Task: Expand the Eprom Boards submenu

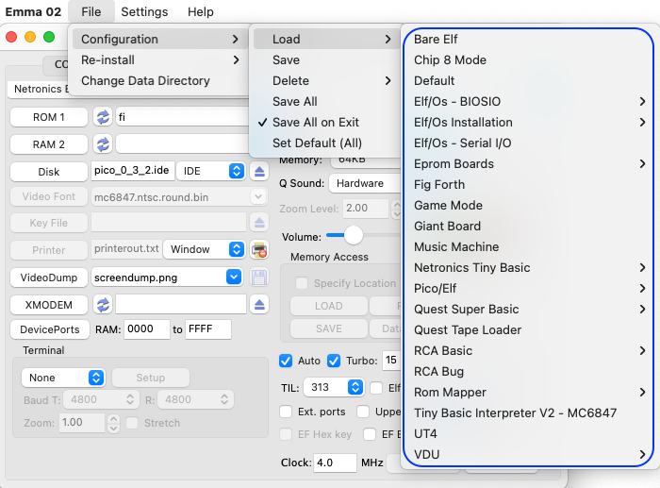Action: coord(529,164)
